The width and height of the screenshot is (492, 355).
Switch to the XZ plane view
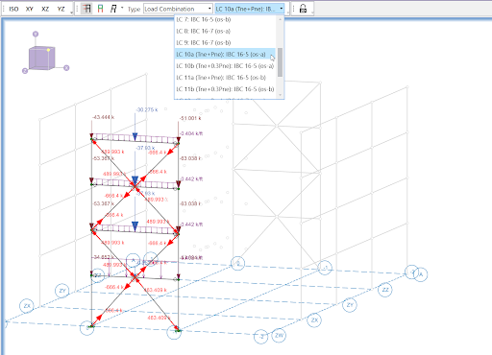click(x=45, y=9)
